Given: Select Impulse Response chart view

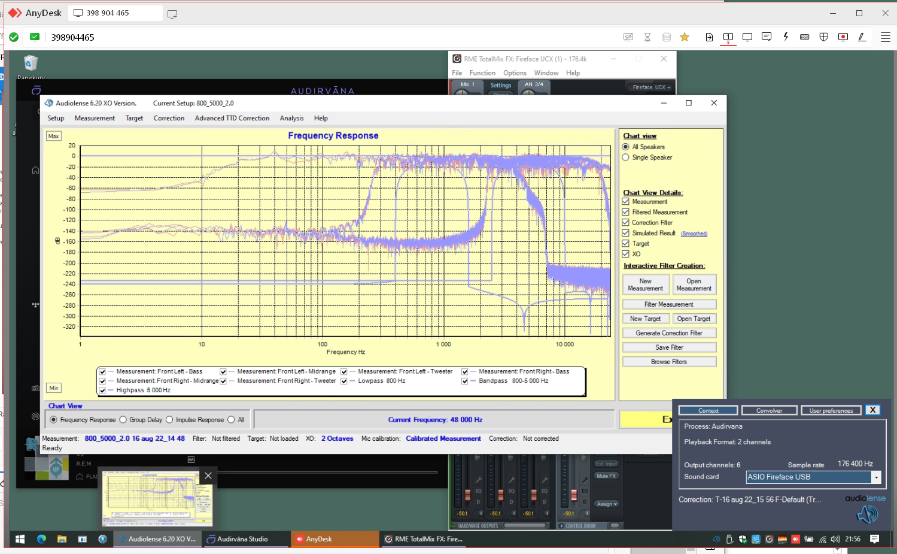Looking at the screenshot, I should [x=169, y=420].
